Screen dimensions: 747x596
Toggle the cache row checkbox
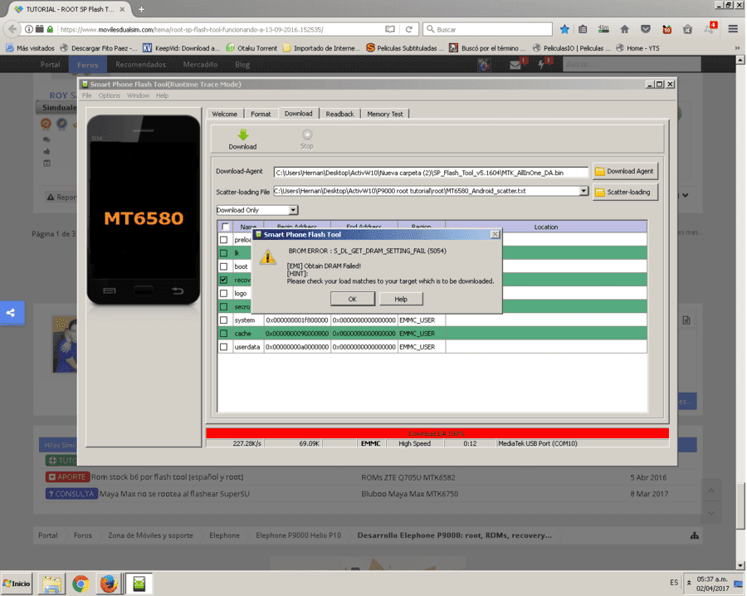click(x=223, y=334)
